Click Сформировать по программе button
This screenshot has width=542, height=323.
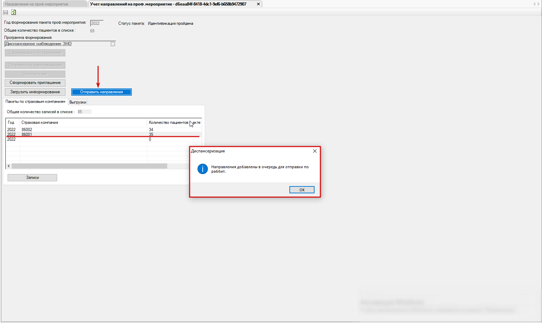(35, 53)
